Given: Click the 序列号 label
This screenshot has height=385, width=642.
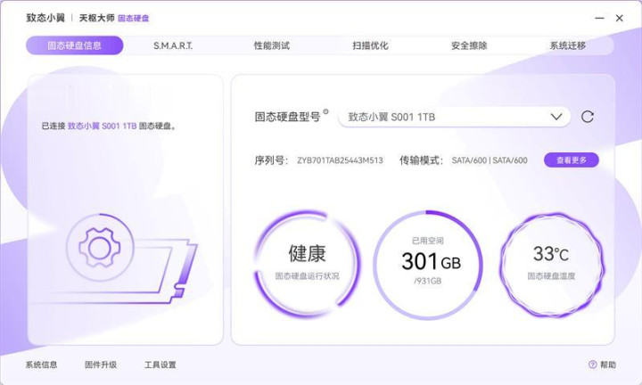Looking at the screenshot, I should pyautogui.click(x=271, y=160).
